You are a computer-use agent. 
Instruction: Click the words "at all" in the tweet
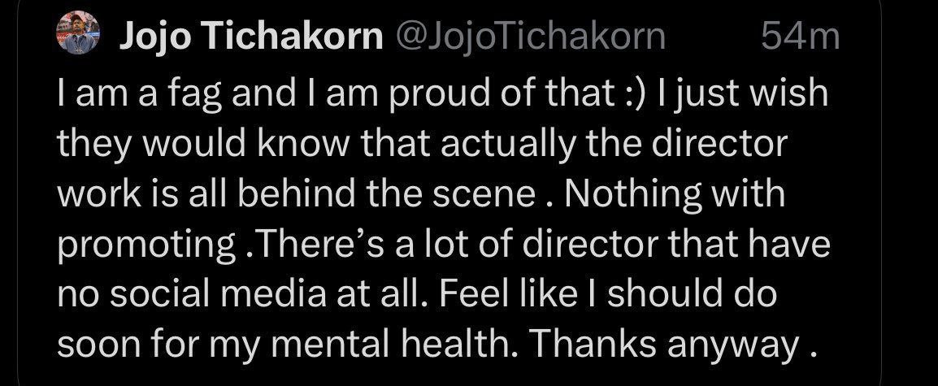(387, 296)
